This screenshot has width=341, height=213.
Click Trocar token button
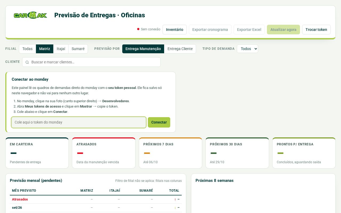pos(316,30)
